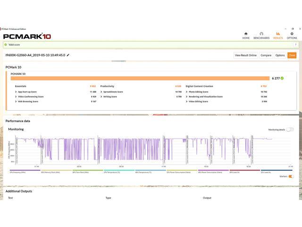Viewport: 302px width, 227px height.
Task: Toggle the Monitoring details switch
Action: coord(289,129)
